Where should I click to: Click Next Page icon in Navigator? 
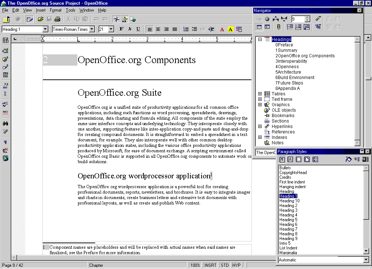pos(284,19)
